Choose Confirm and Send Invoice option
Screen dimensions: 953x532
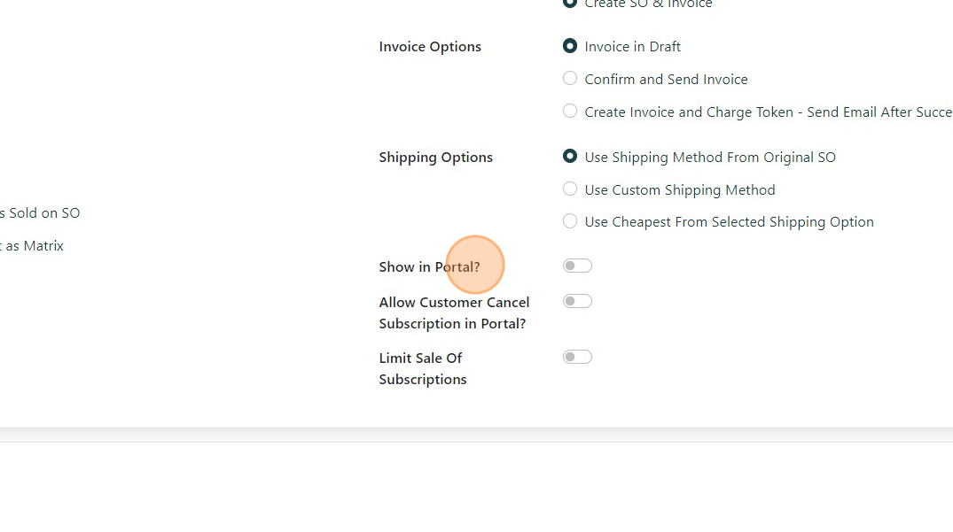pyautogui.click(x=570, y=79)
